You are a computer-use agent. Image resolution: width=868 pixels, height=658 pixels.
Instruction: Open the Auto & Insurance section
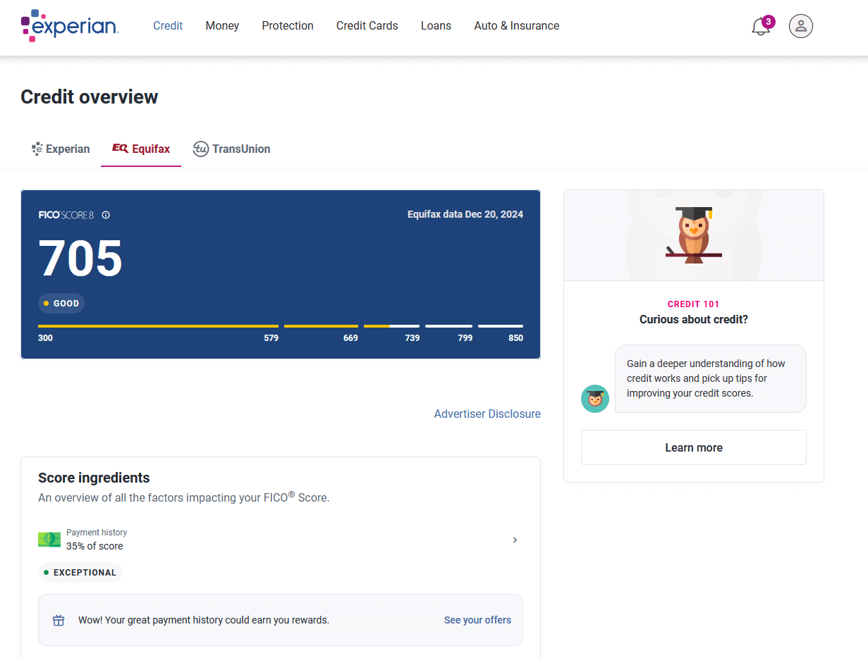516,25
